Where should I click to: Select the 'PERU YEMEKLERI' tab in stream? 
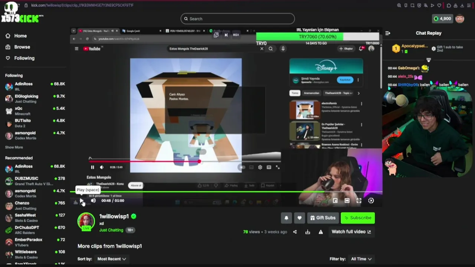coord(185,31)
